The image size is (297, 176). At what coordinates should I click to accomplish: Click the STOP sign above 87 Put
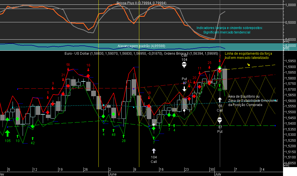[x=220, y=120]
